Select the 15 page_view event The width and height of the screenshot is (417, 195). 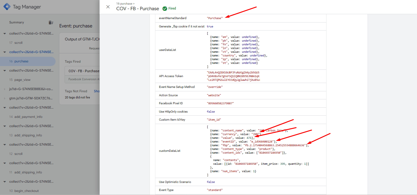pyautogui.click(x=20, y=80)
